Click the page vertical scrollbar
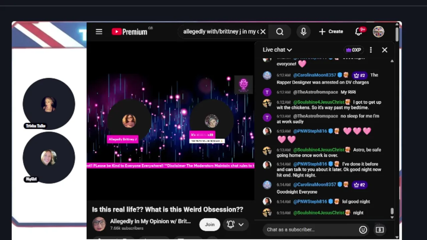This screenshot has width=427, height=240. pos(397,34)
